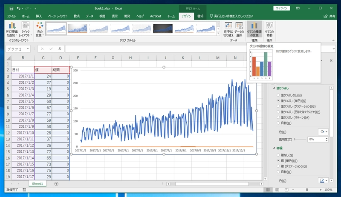Click the Select All corner triangle
Image resolution: width=341 pixels, height=197 pixels.
pos(9,58)
